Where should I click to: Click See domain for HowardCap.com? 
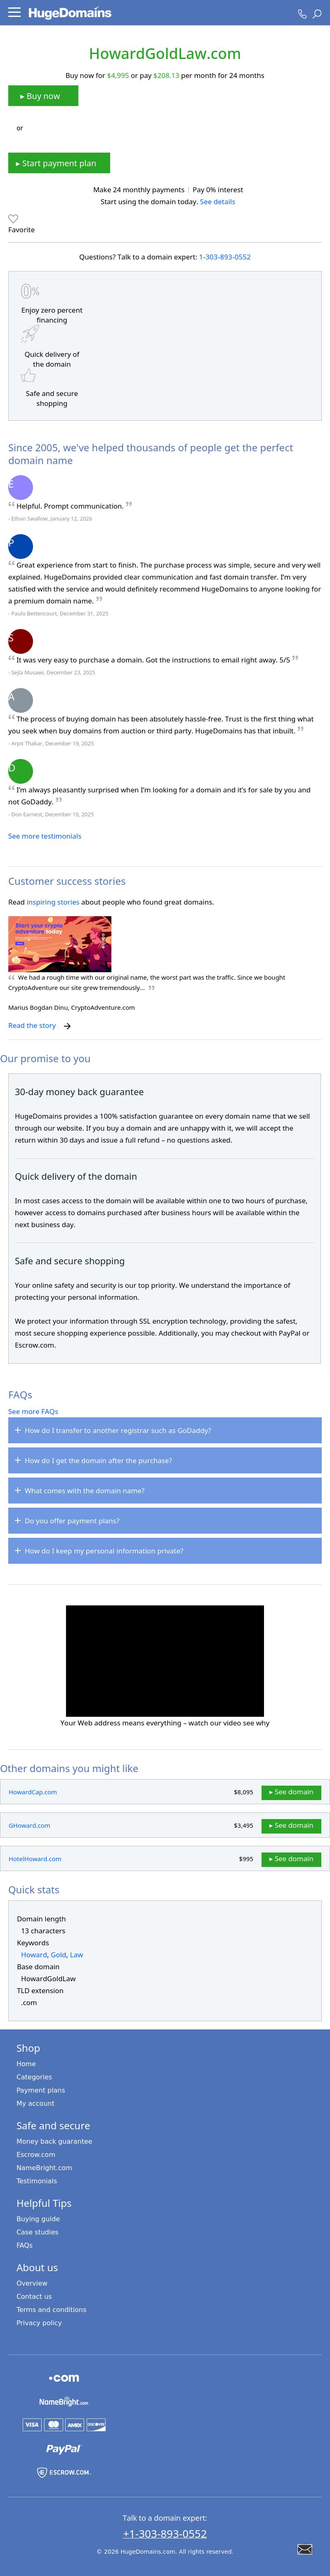tap(291, 1792)
